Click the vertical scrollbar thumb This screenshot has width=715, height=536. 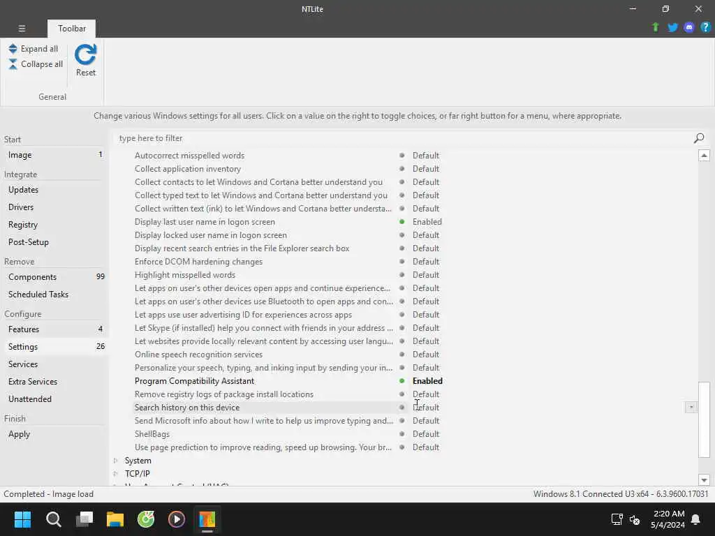pos(704,419)
